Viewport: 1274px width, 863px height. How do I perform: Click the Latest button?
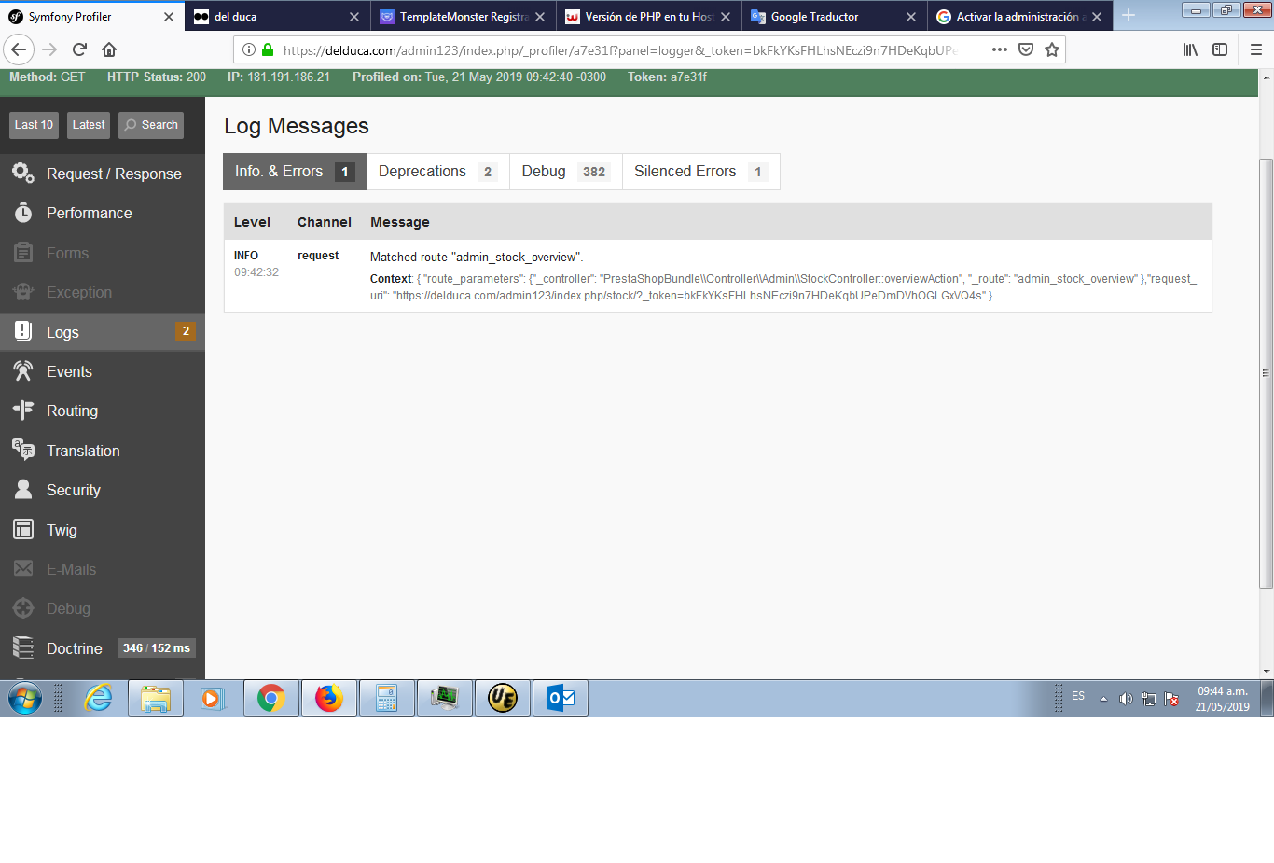[x=89, y=125]
